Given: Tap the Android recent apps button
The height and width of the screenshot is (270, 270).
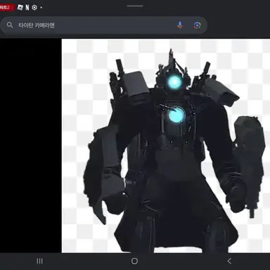Looking at the screenshot, I should point(40,261).
